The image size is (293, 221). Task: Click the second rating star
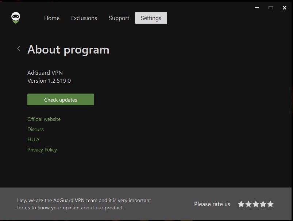248,204
